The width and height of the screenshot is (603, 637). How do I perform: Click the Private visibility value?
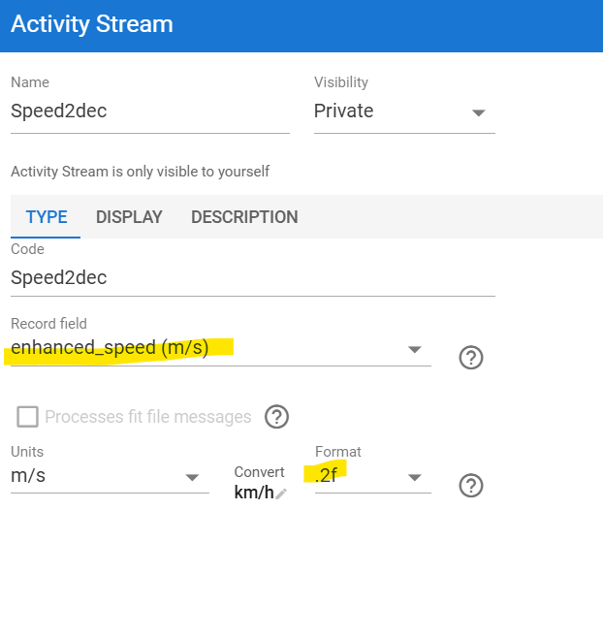(344, 111)
